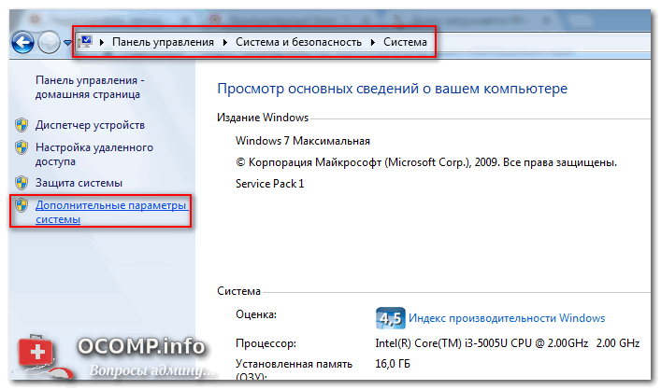Open Защита системы link
The image size is (661, 390).
coord(79,183)
